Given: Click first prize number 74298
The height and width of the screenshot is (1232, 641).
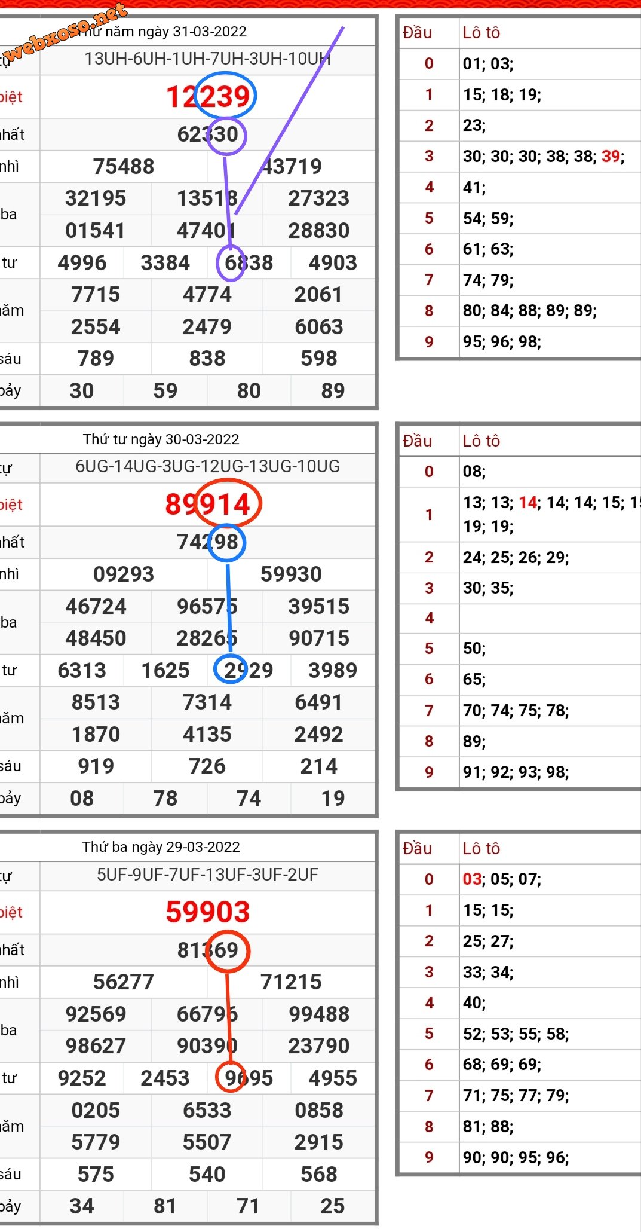Looking at the screenshot, I should click(x=207, y=542).
